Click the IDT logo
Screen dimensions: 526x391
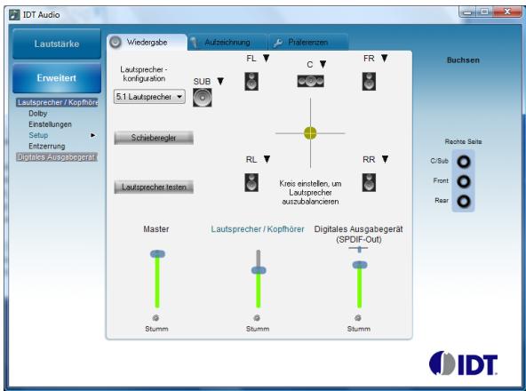[x=463, y=363]
